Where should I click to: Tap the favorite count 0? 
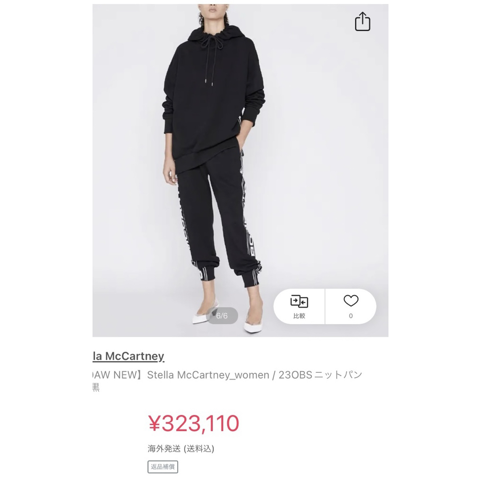point(351,316)
